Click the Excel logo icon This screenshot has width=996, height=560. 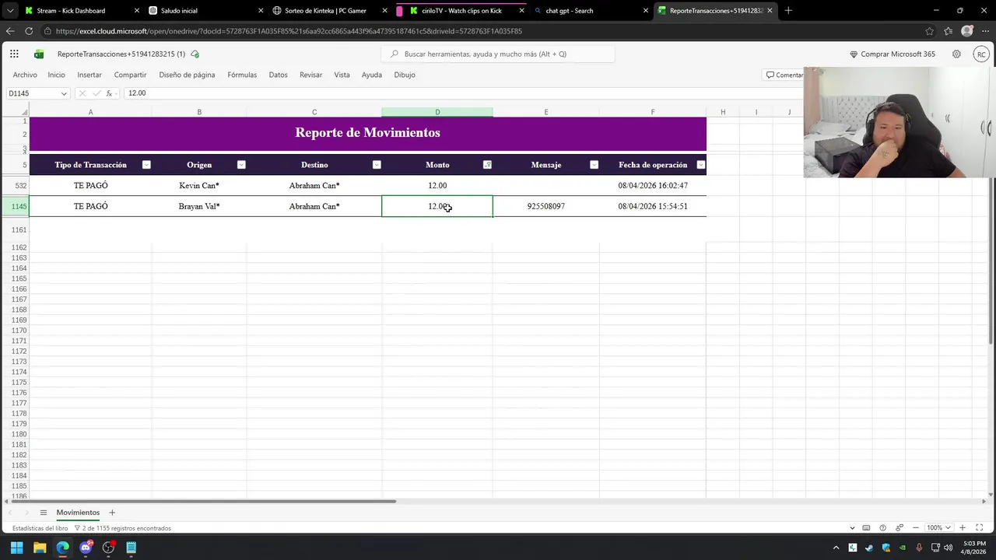tap(39, 54)
